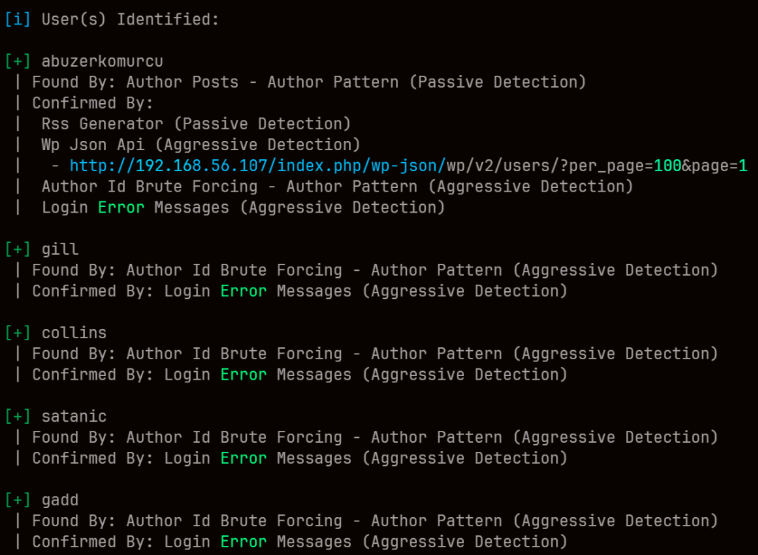Screen dimensions: 758x555
Task: Click the User(s) Identified heading text
Action: pos(130,20)
